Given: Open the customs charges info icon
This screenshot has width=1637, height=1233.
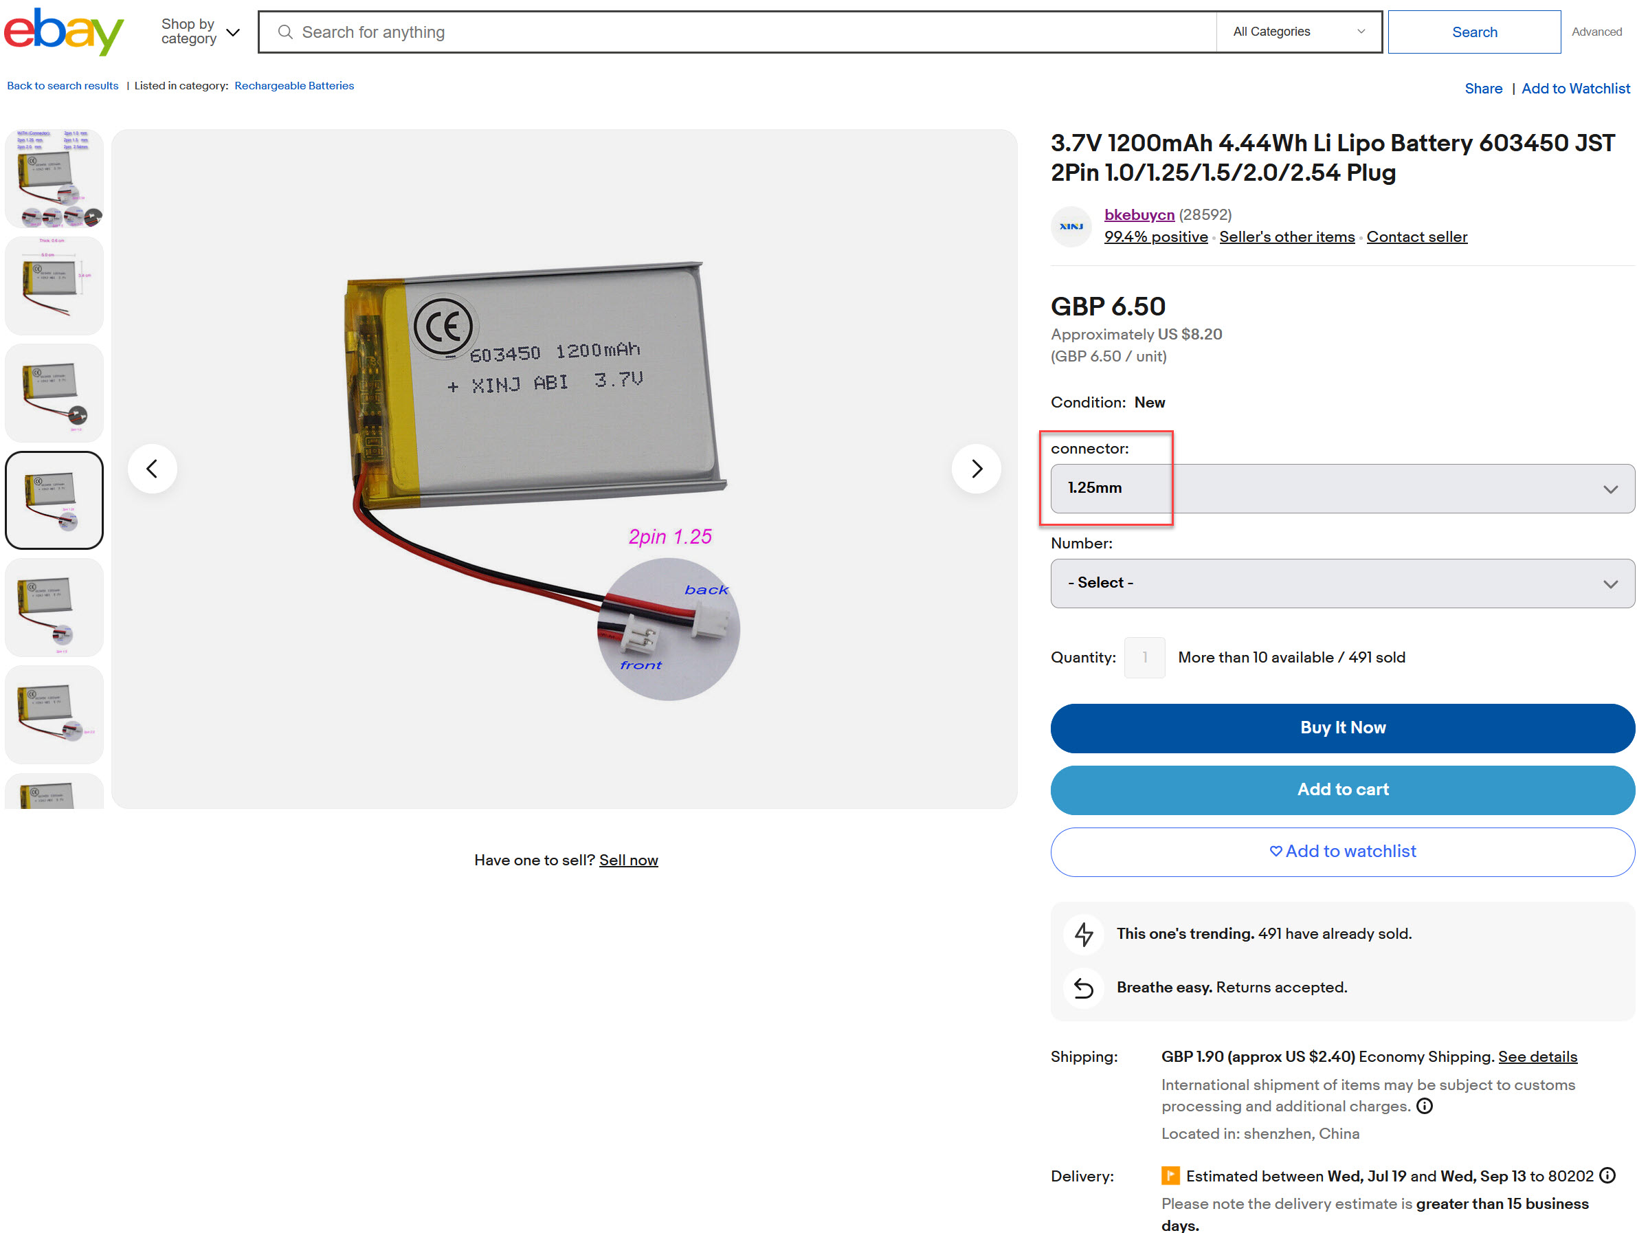Looking at the screenshot, I should 1425,1107.
